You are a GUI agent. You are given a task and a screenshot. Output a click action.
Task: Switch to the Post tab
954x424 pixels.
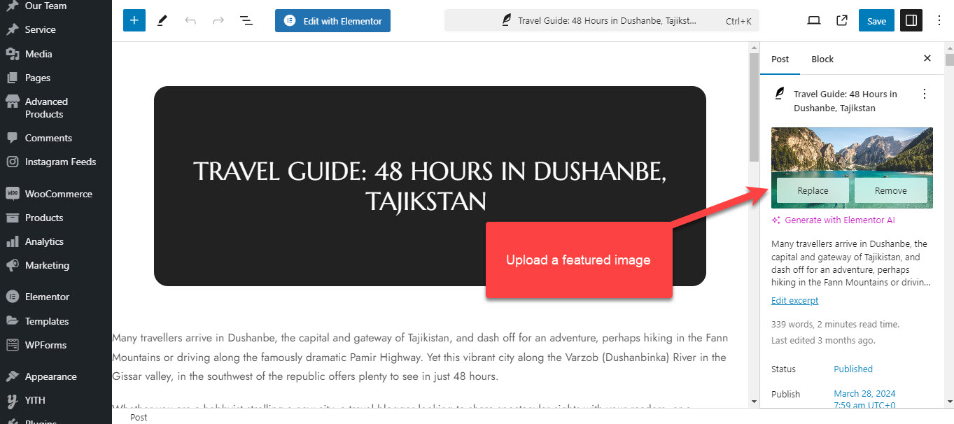(780, 59)
